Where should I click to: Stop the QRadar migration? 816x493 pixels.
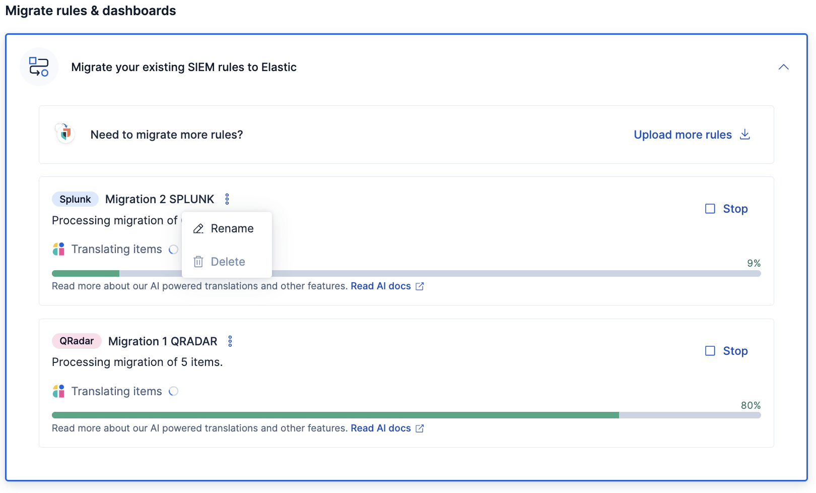726,351
